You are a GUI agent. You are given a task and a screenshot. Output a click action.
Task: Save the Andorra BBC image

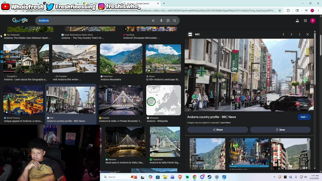coord(280,130)
